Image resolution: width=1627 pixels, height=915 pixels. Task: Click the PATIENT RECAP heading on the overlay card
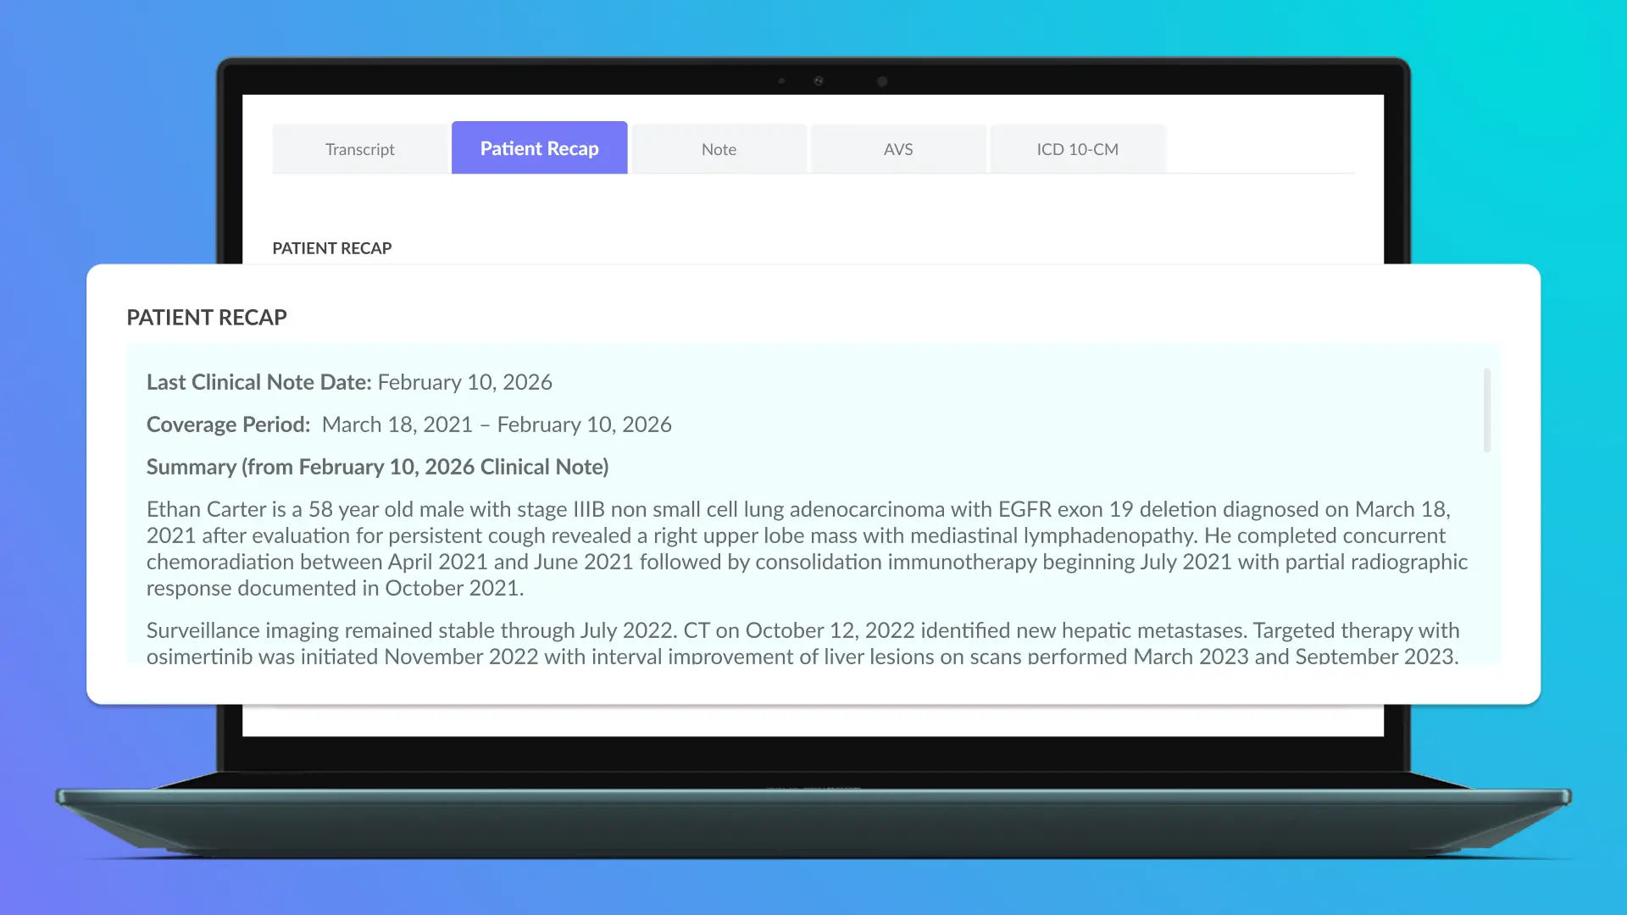coord(206,317)
